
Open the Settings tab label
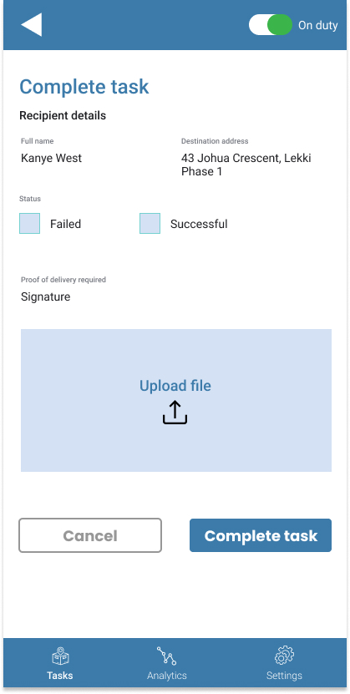click(284, 676)
